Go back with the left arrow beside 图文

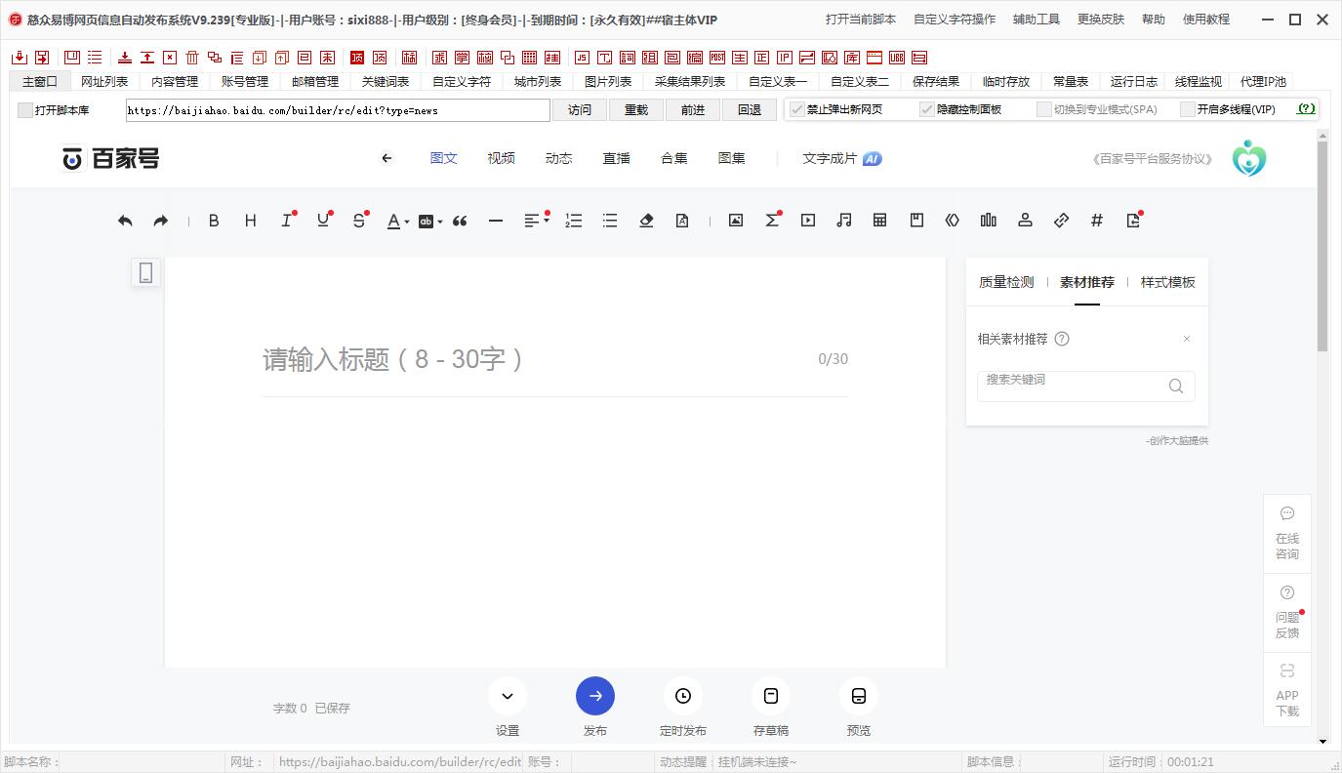387,158
